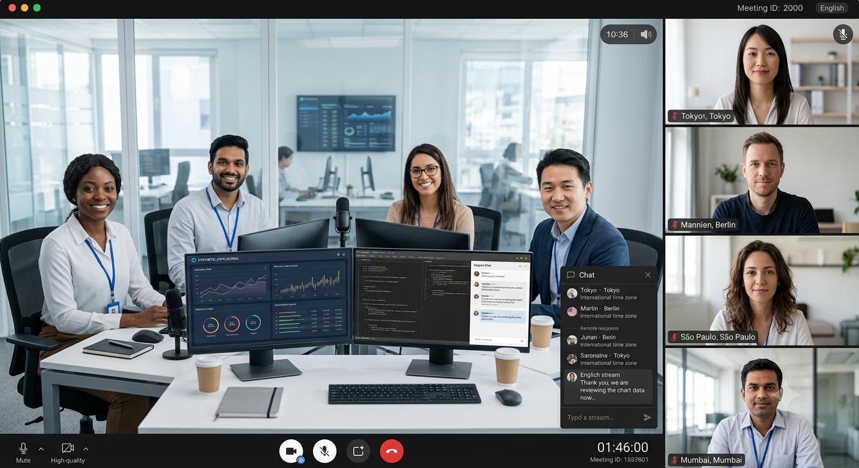This screenshot has height=468, width=859.
Task: Click the Mute microphone icon at bottom-left
Action: coord(23,448)
